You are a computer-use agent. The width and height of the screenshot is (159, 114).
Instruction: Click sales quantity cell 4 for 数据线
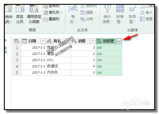pyautogui.click(x=83, y=66)
